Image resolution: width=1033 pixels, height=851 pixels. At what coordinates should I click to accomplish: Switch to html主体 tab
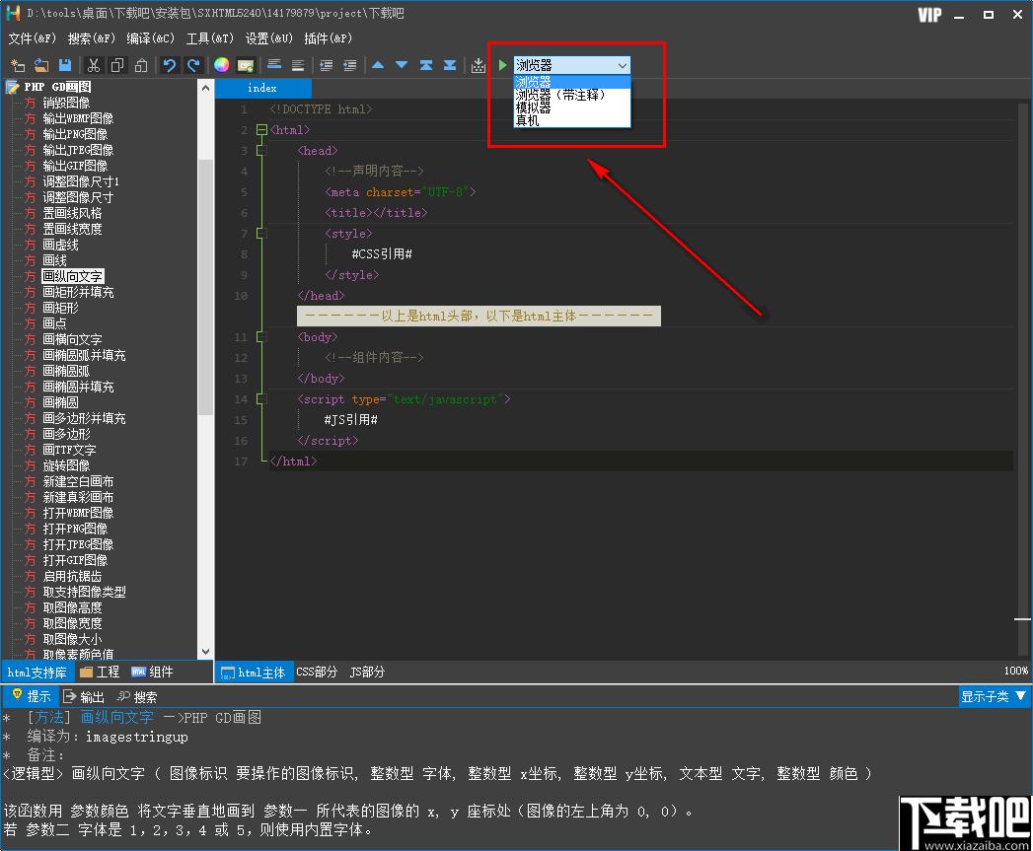(254, 672)
